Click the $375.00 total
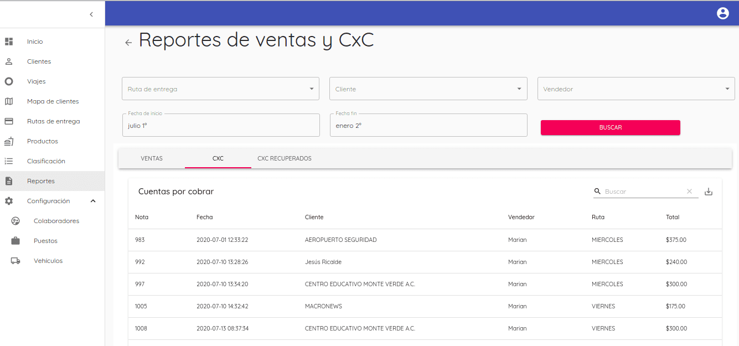739x346 pixels. click(676, 240)
